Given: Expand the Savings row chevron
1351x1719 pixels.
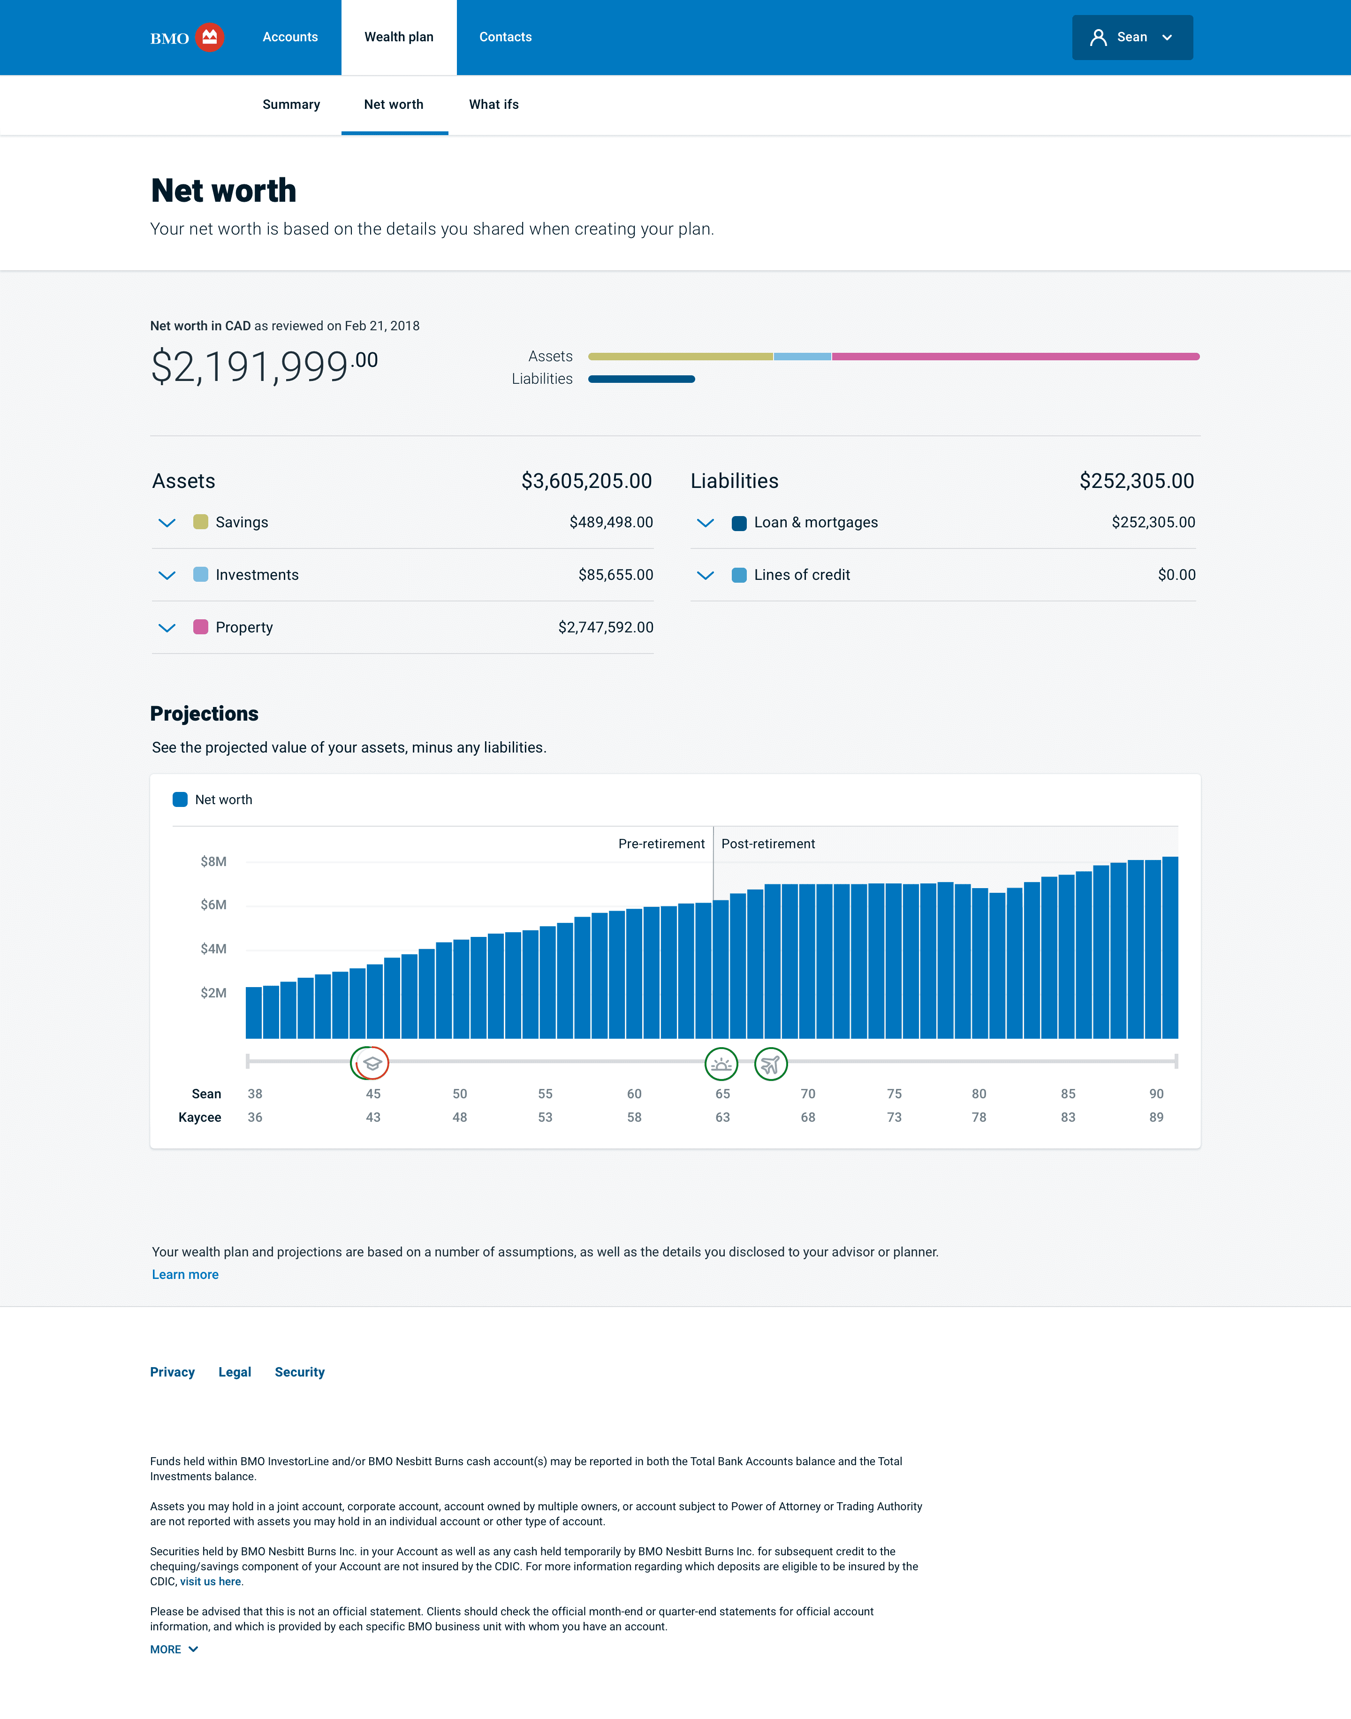Looking at the screenshot, I should point(167,523).
